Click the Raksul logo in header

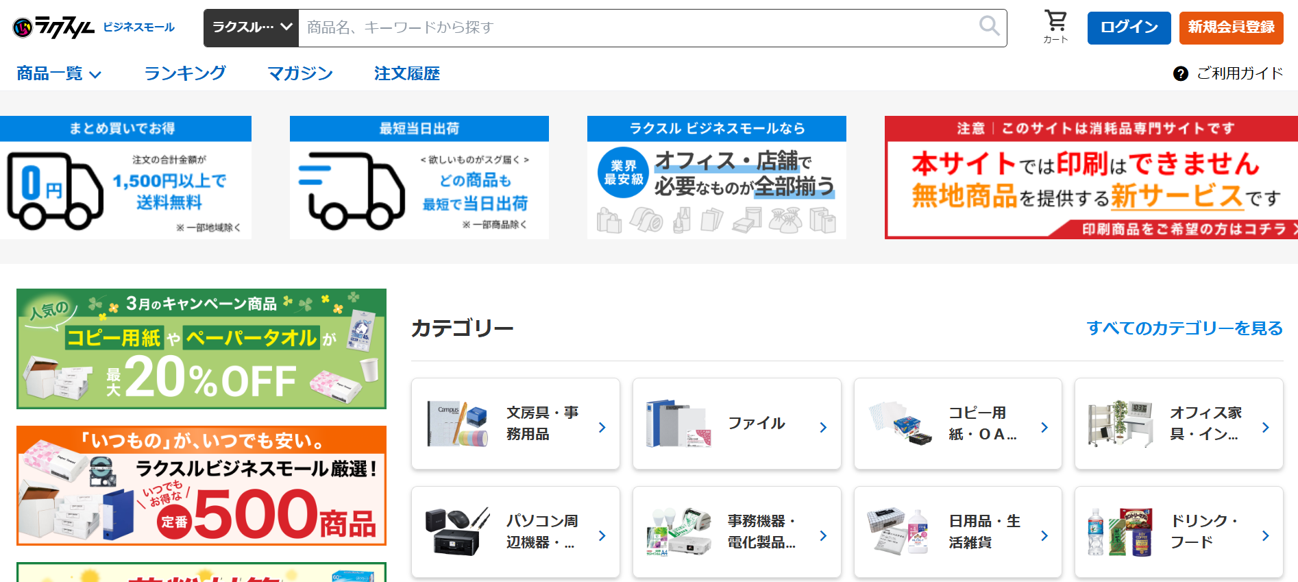pos(54,27)
